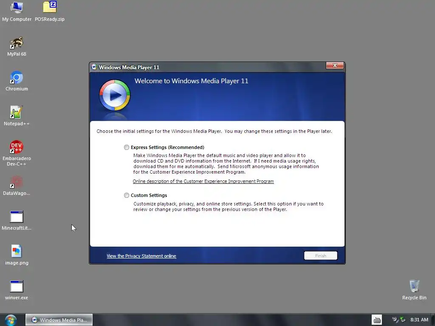Click Windows Media Player taskbar button
Screen dimensions: 435x326
pyautogui.click(x=59, y=320)
